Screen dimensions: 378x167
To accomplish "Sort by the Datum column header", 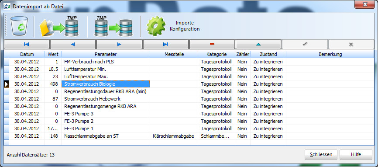I will 27,54.
